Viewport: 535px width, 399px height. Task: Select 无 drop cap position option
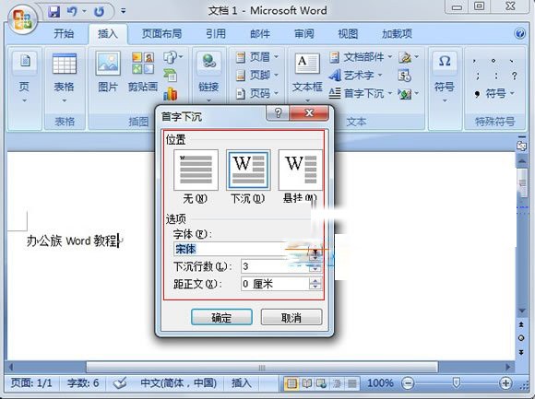196,170
